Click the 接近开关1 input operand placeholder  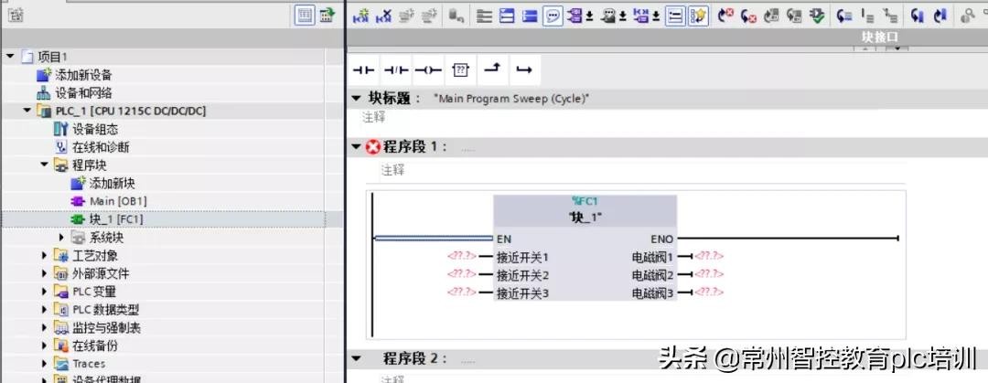[x=462, y=257]
